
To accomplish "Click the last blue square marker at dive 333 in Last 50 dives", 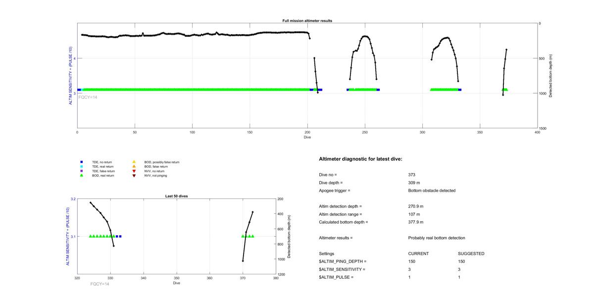I will [120, 236].
